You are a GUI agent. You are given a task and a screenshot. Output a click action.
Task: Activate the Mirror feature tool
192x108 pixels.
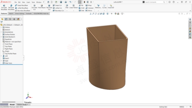(89, 11)
